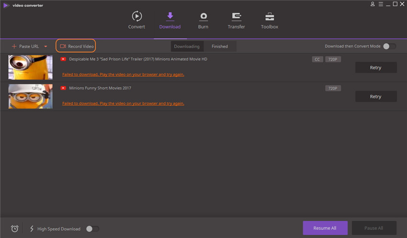Select the Minions Funny Short Movies 2017 title
The height and width of the screenshot is (238, 407).
click(x=100, y=88)
